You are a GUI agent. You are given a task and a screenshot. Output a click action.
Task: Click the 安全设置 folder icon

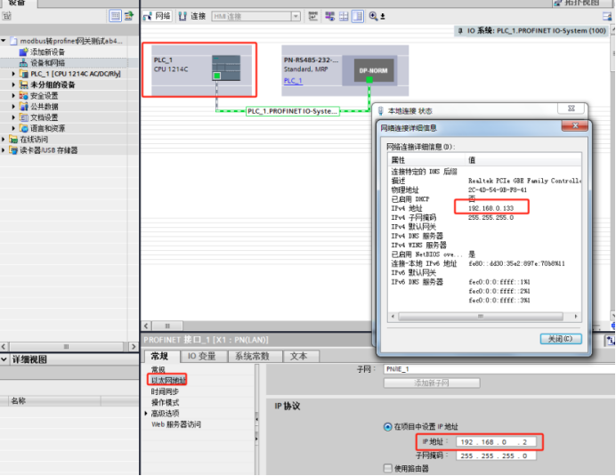23,95
